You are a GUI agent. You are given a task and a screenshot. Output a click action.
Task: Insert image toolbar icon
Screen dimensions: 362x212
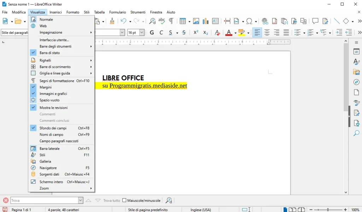(x=196, y=21)
